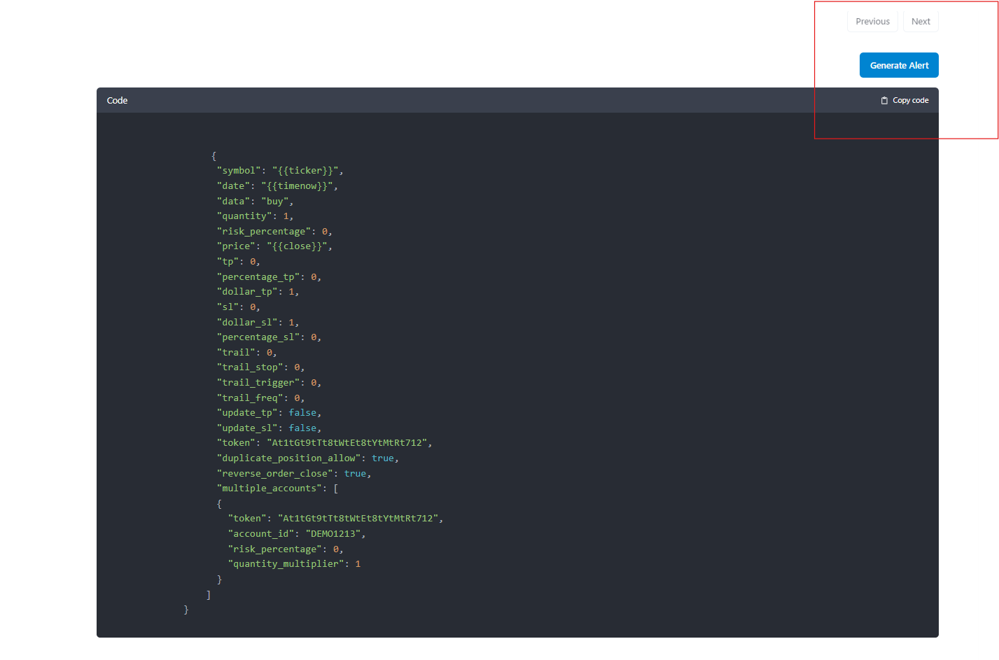Click the "trail": 0 line
This screenshot has height=660, width=999.
246,353
